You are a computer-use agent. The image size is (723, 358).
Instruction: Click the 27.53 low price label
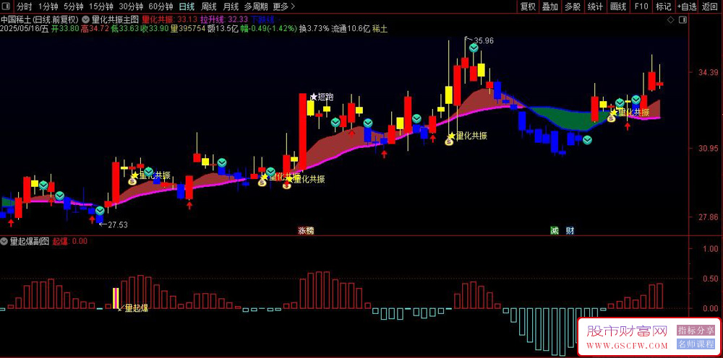point(117,225)
